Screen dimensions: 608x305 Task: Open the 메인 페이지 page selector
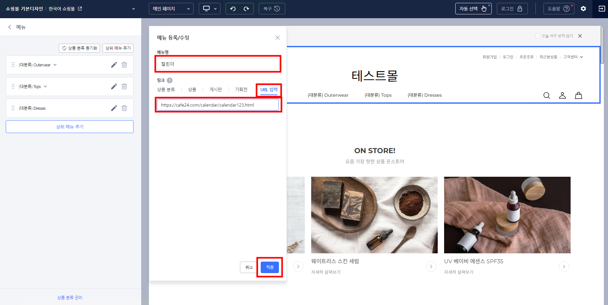[x=171, y=9]
